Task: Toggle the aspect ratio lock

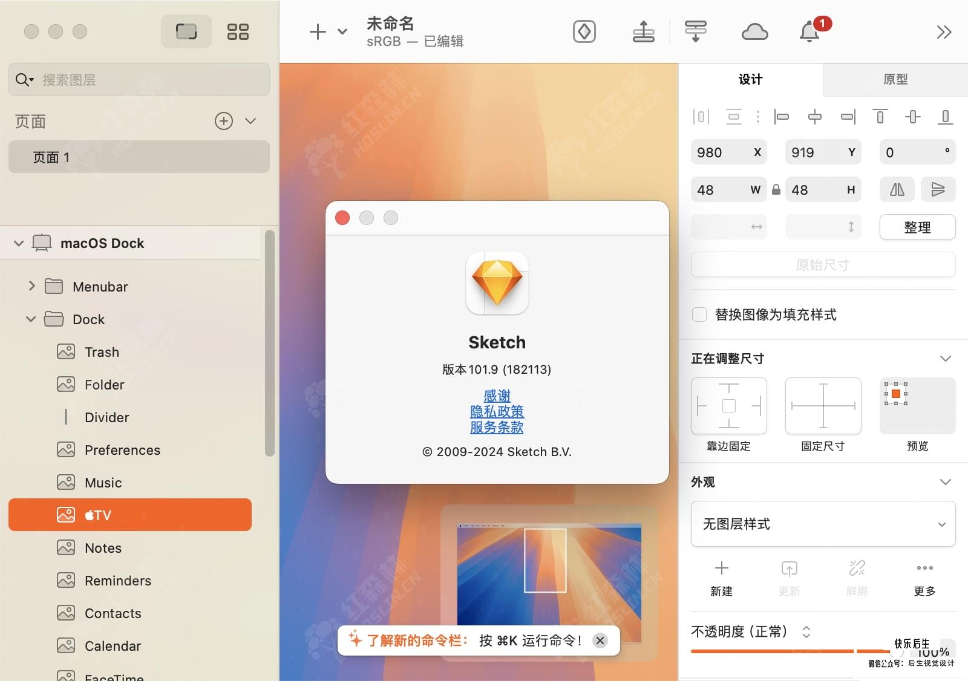Action: [776, 189]
